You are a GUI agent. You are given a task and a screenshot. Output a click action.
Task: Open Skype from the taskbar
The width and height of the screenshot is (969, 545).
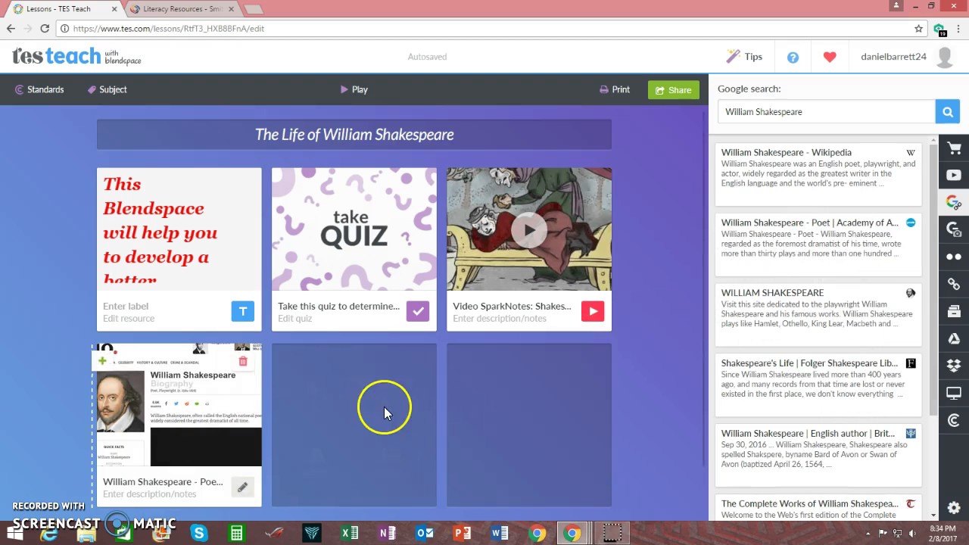click(199, 534)
